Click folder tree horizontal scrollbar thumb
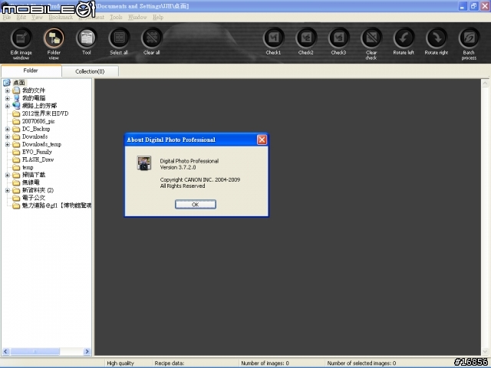This screenshot has height=368, width=491. coord(35,351)
